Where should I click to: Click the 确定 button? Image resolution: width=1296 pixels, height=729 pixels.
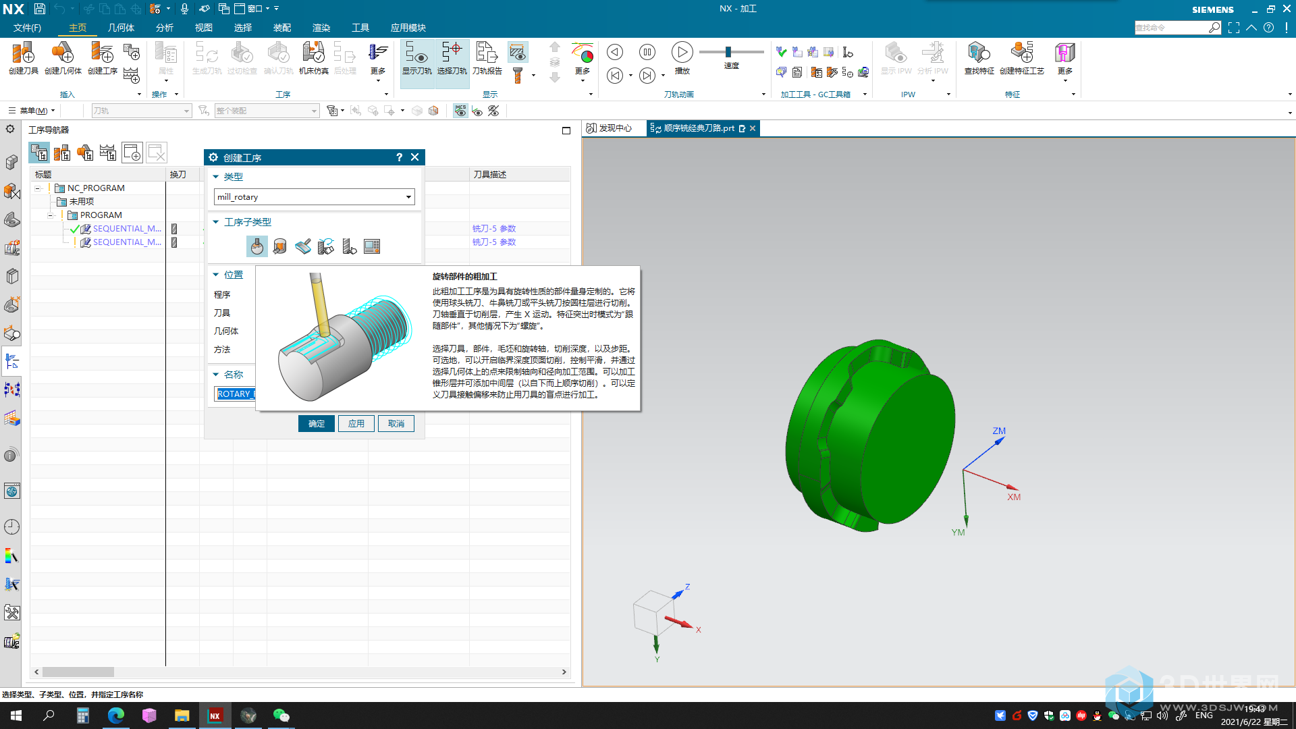point(317,424)
